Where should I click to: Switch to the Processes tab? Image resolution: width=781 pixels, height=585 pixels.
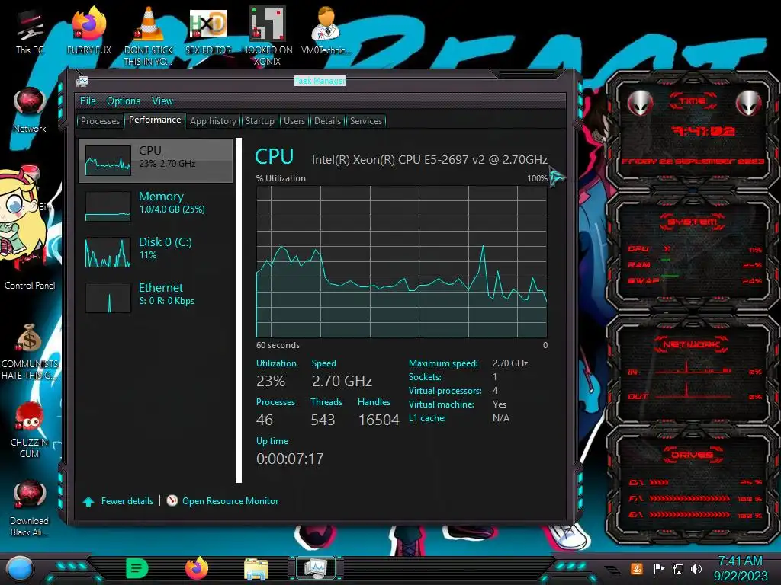100,121
